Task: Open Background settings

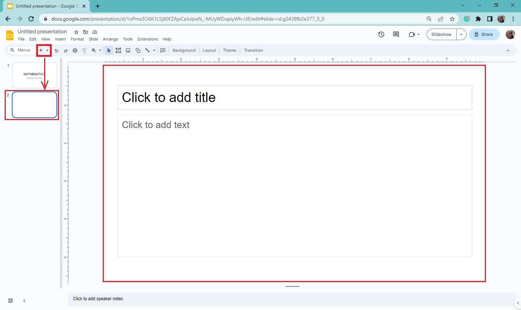Action: (184, 50)
